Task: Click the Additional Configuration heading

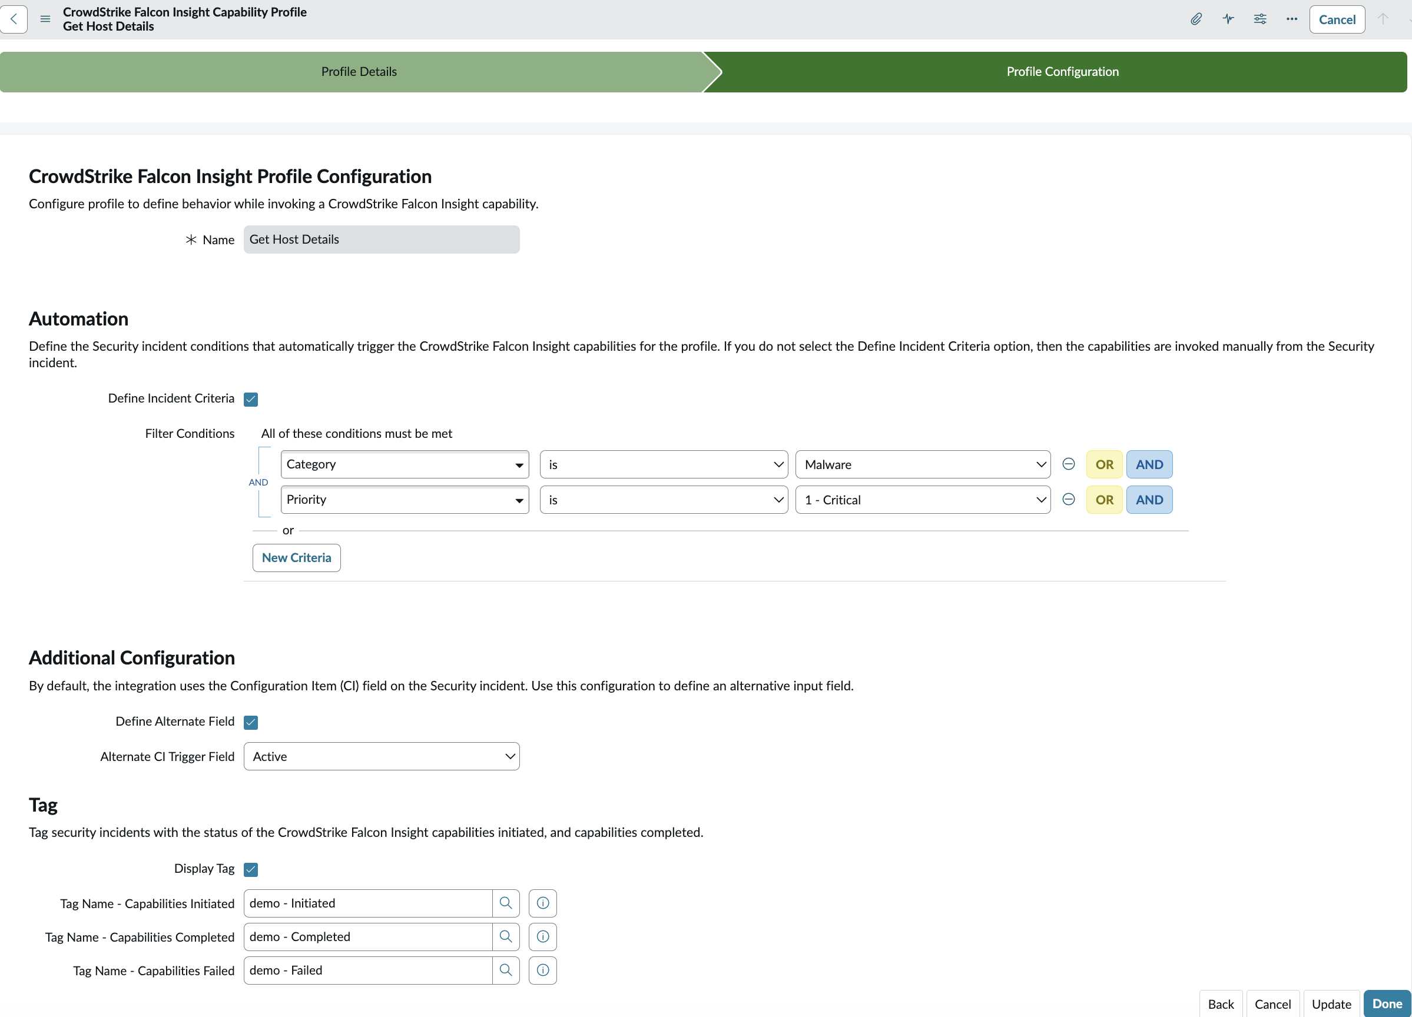Action: (132, 658)
